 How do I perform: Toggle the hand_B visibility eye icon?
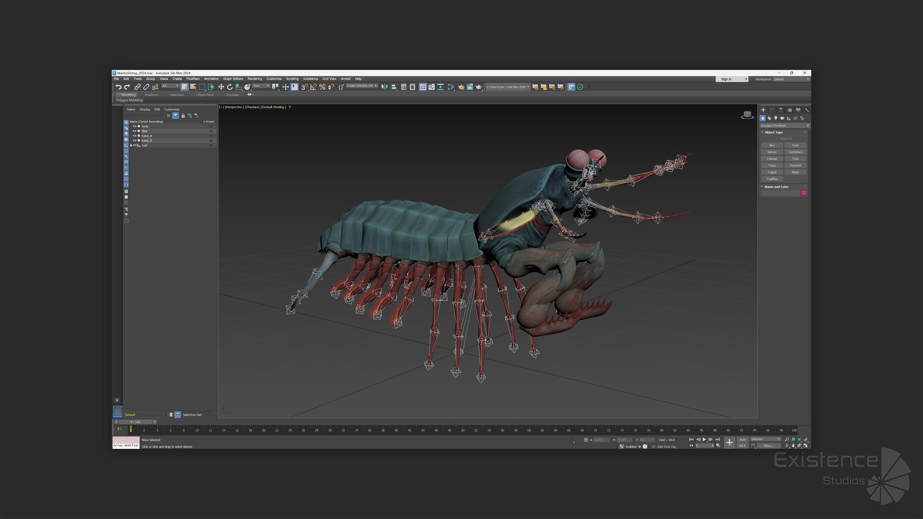point(135,140)
